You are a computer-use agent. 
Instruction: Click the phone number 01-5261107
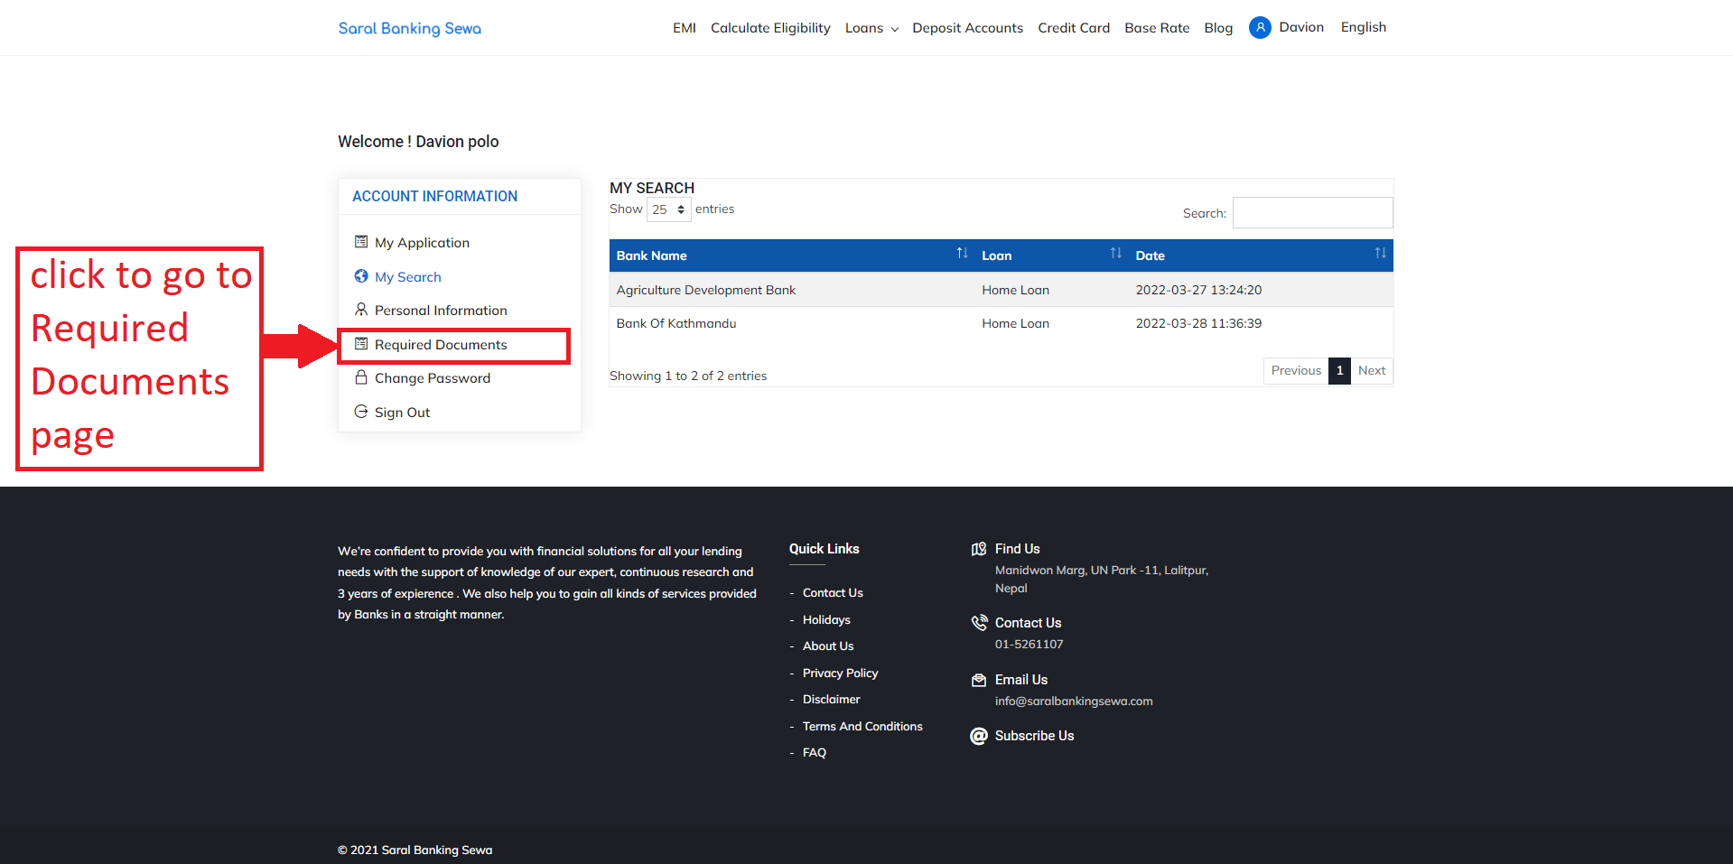[x=1029, y=645]
